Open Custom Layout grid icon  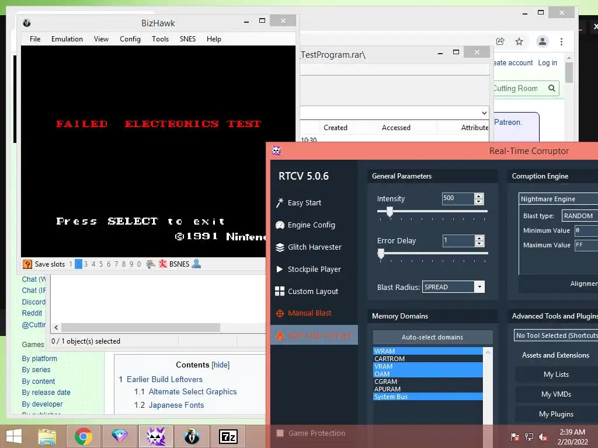coord(280,291)
